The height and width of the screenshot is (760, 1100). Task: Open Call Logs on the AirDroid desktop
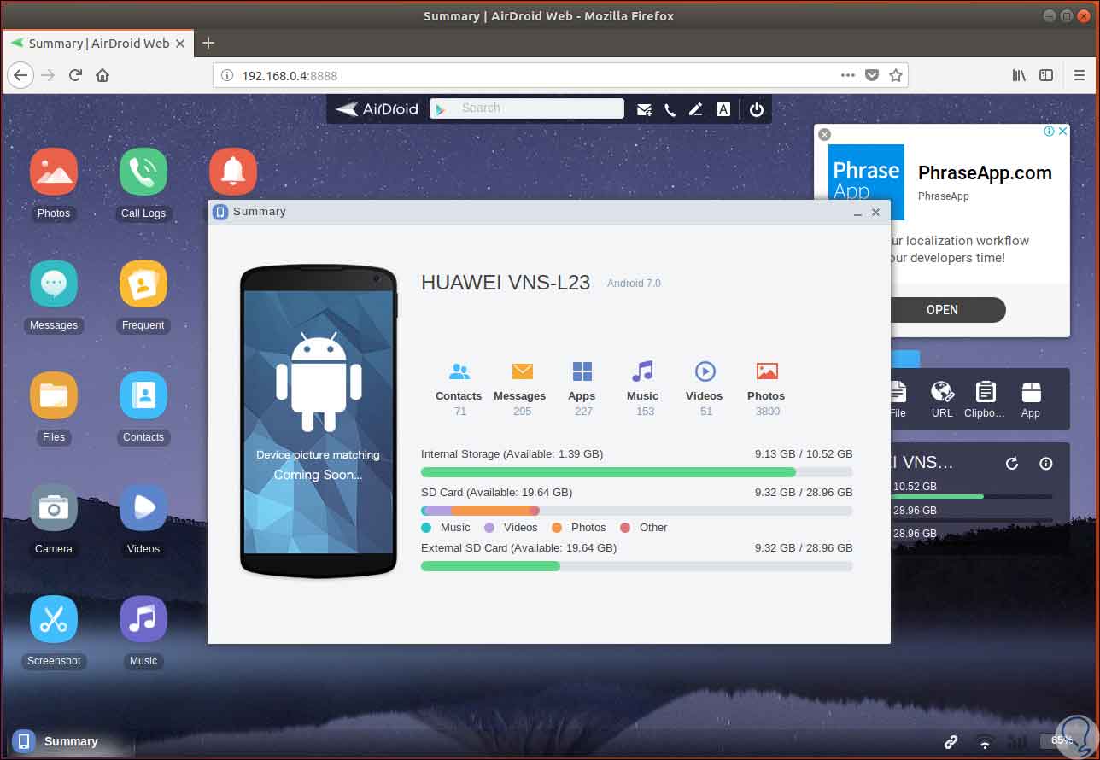tap(143, 172)
